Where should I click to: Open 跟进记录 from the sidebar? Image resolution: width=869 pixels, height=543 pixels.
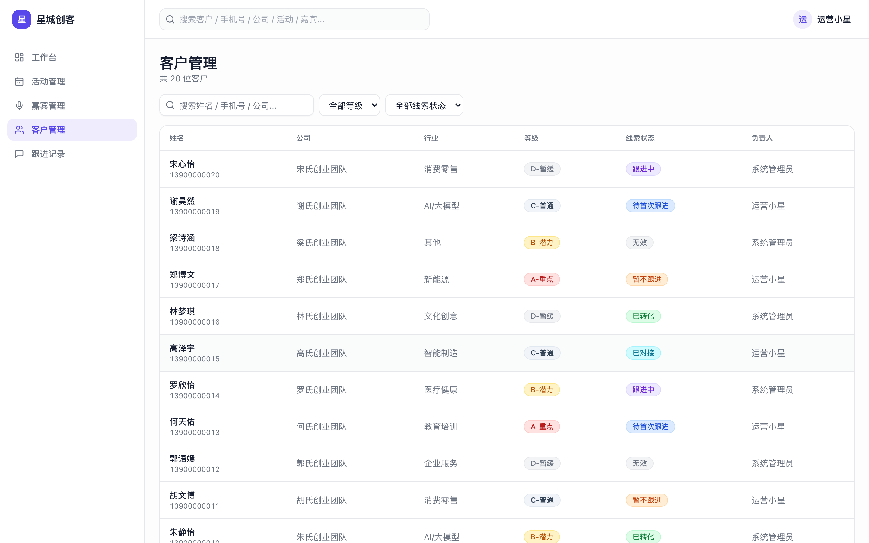coord(72,154)
